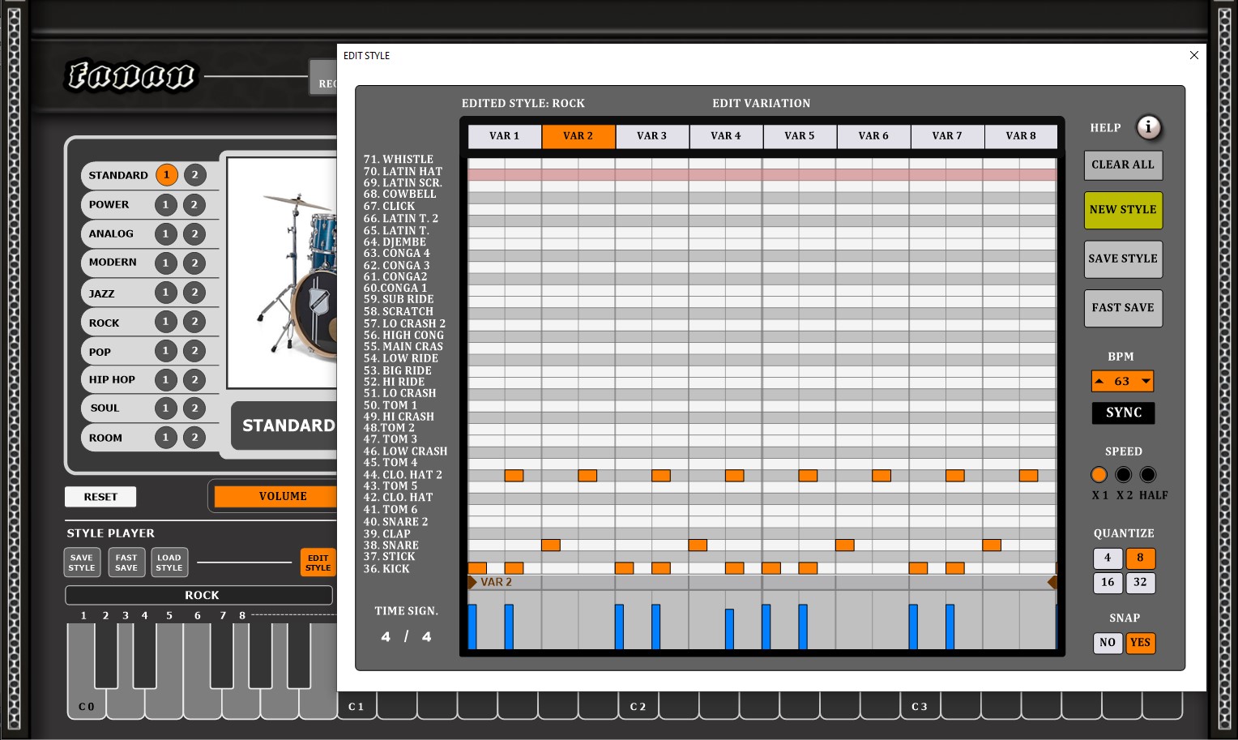Set speed to X1 radio button
1238x740 pixels.
pos(1099,475)
